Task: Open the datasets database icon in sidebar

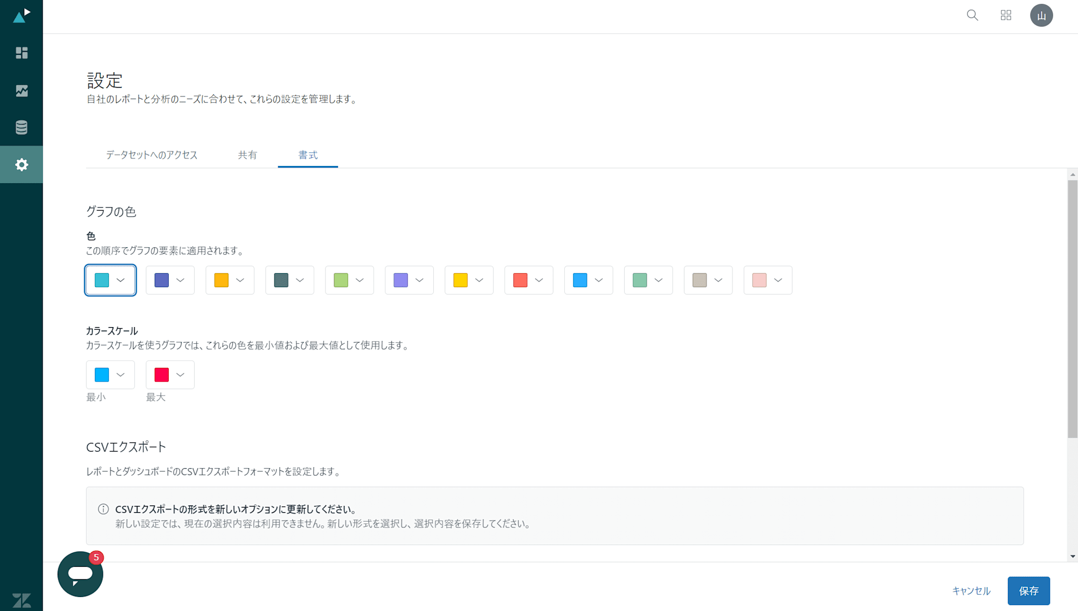Action: pos(22,127)
